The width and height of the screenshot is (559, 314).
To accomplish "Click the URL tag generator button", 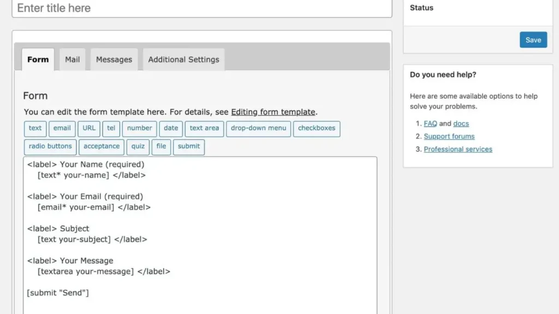I will [x=89, y=129].
